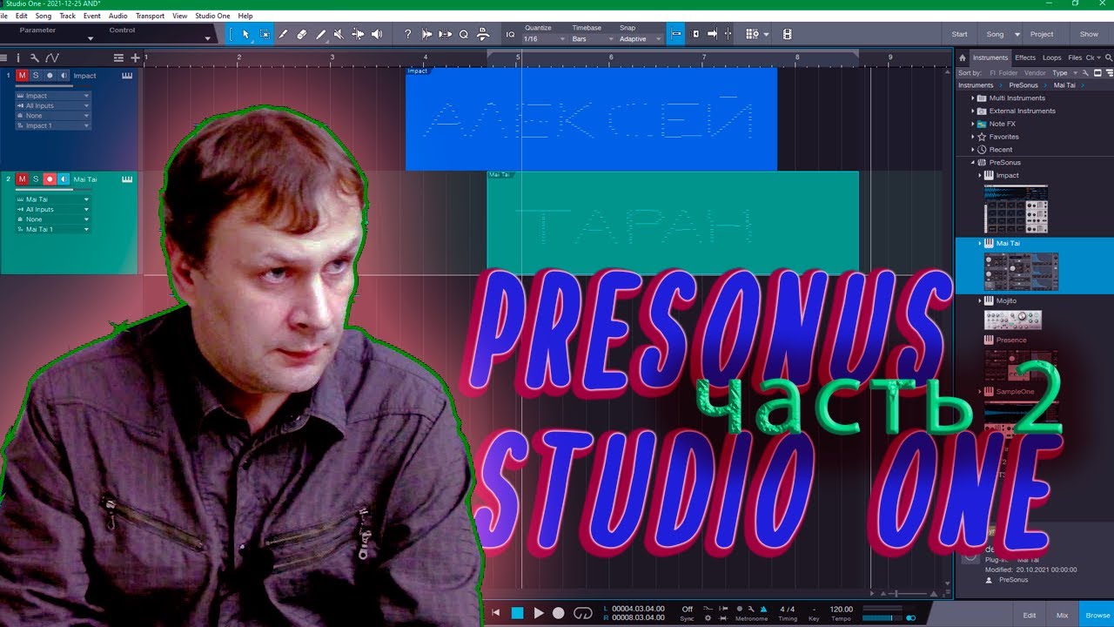Click the Show button

[1089, 34]
